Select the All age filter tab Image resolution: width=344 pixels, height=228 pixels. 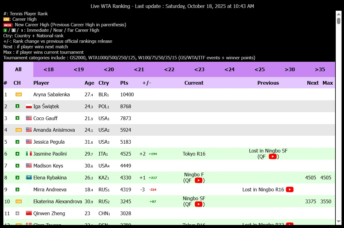18,69
